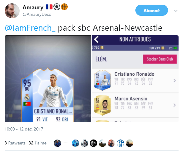
Task: Click the 3 Retweets count
Action: (15, 143)
